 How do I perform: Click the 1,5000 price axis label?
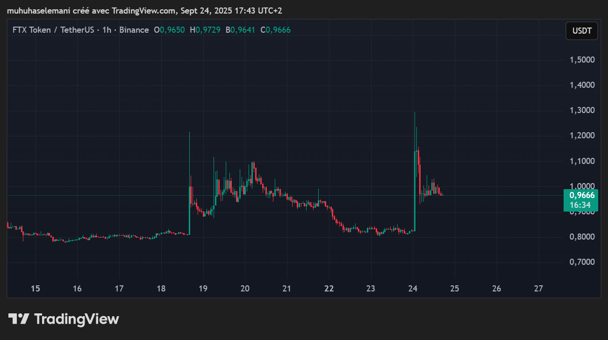click(x=581, y=60)
